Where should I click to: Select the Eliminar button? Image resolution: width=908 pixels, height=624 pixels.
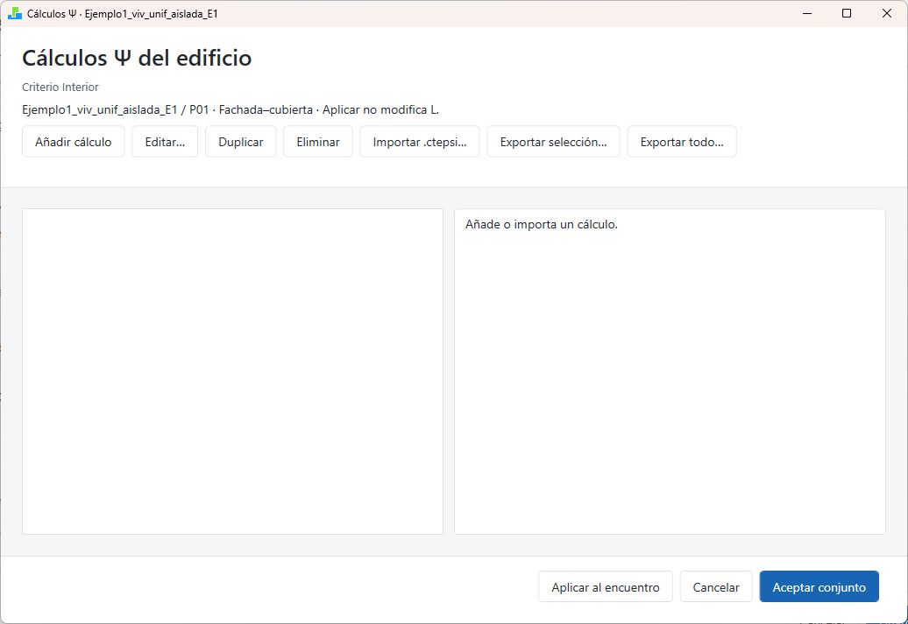pyautogui.click(x=318, y=142)
